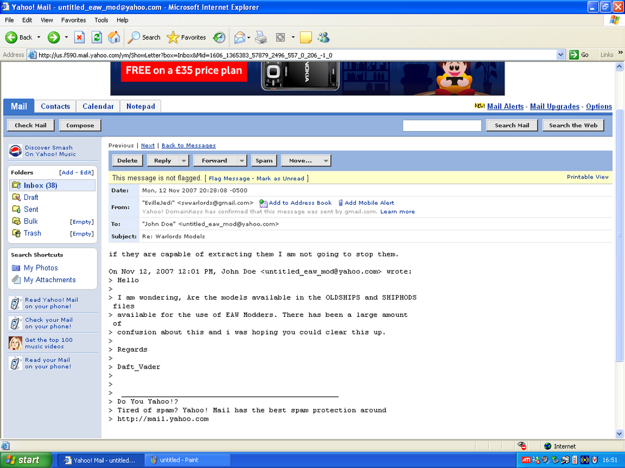Switch to the Calendar tab

pyautogui.click(x=98, y=106)
